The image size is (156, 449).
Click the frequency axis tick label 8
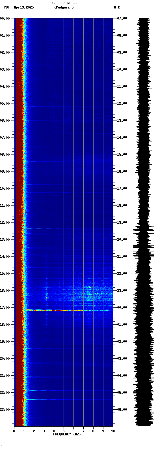[x=93, y=431]
